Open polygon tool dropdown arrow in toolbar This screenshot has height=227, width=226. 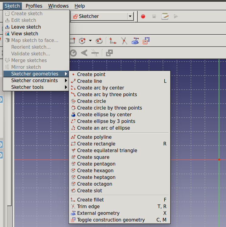[90, 41]
